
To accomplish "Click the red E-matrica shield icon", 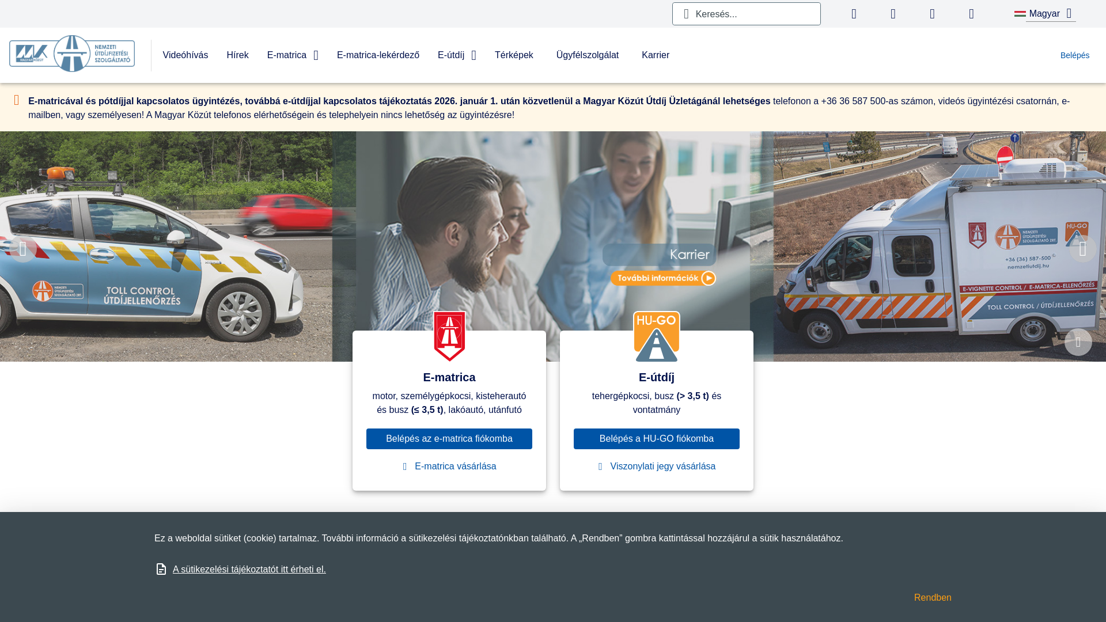I will [x=449, y=336].
